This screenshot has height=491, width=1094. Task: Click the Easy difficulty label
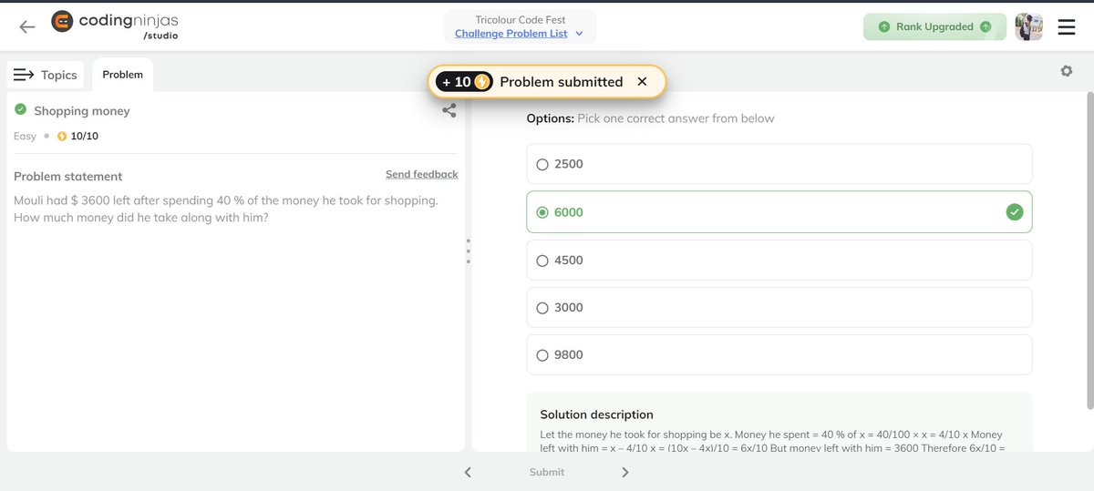point(26,136)
